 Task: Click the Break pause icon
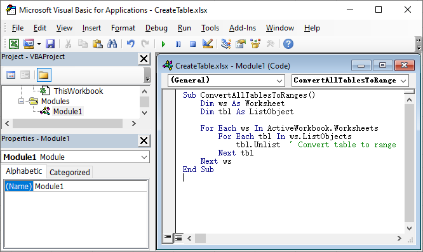point(178,44)
